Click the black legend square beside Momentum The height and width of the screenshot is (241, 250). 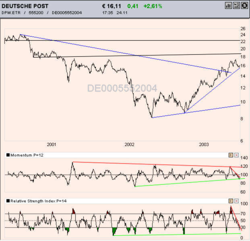click(x=8, y=155)
